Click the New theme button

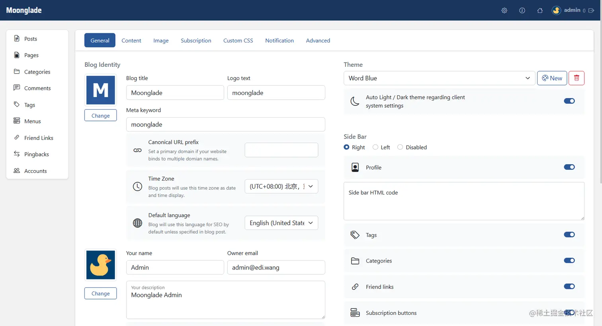click(x=552, y=78)
